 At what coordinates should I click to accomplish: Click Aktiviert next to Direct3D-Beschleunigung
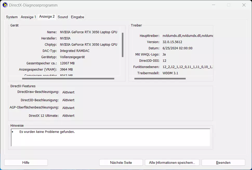click(68, 100)
